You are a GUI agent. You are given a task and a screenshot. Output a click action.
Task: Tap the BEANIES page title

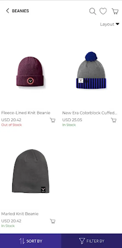coord(21,11)
